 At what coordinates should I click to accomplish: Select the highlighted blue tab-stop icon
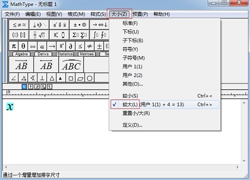[x=24, y=86]
